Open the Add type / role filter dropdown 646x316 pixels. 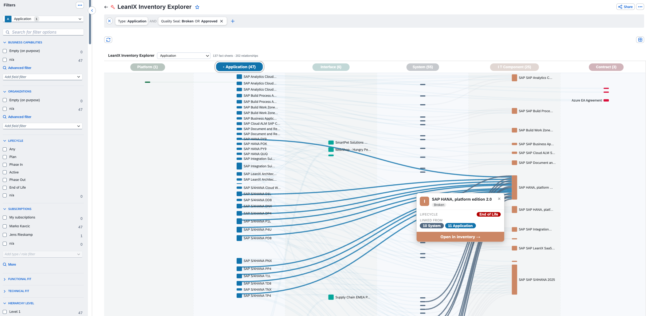[42, 254]
